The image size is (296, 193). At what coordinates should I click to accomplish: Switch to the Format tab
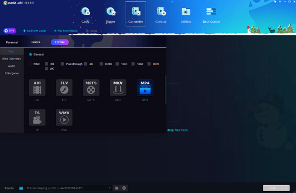click(60, 42)
